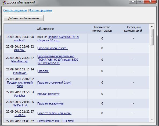Open the Продам аквариумы listing
Image resolution: width=159 pixels, height=126 pixels.
tap(50, 103)
